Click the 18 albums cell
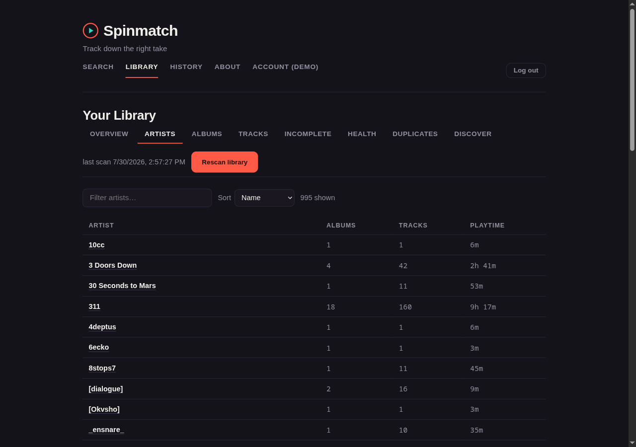 (x=330, y=307)
